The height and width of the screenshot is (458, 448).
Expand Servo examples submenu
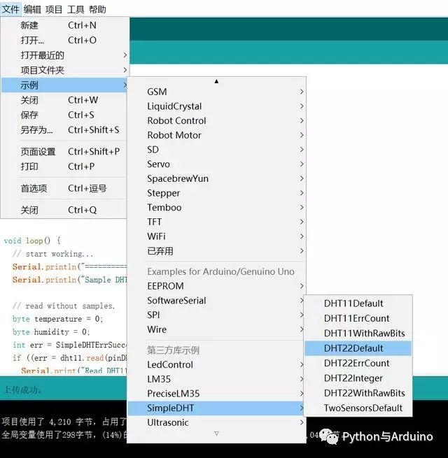217,164
